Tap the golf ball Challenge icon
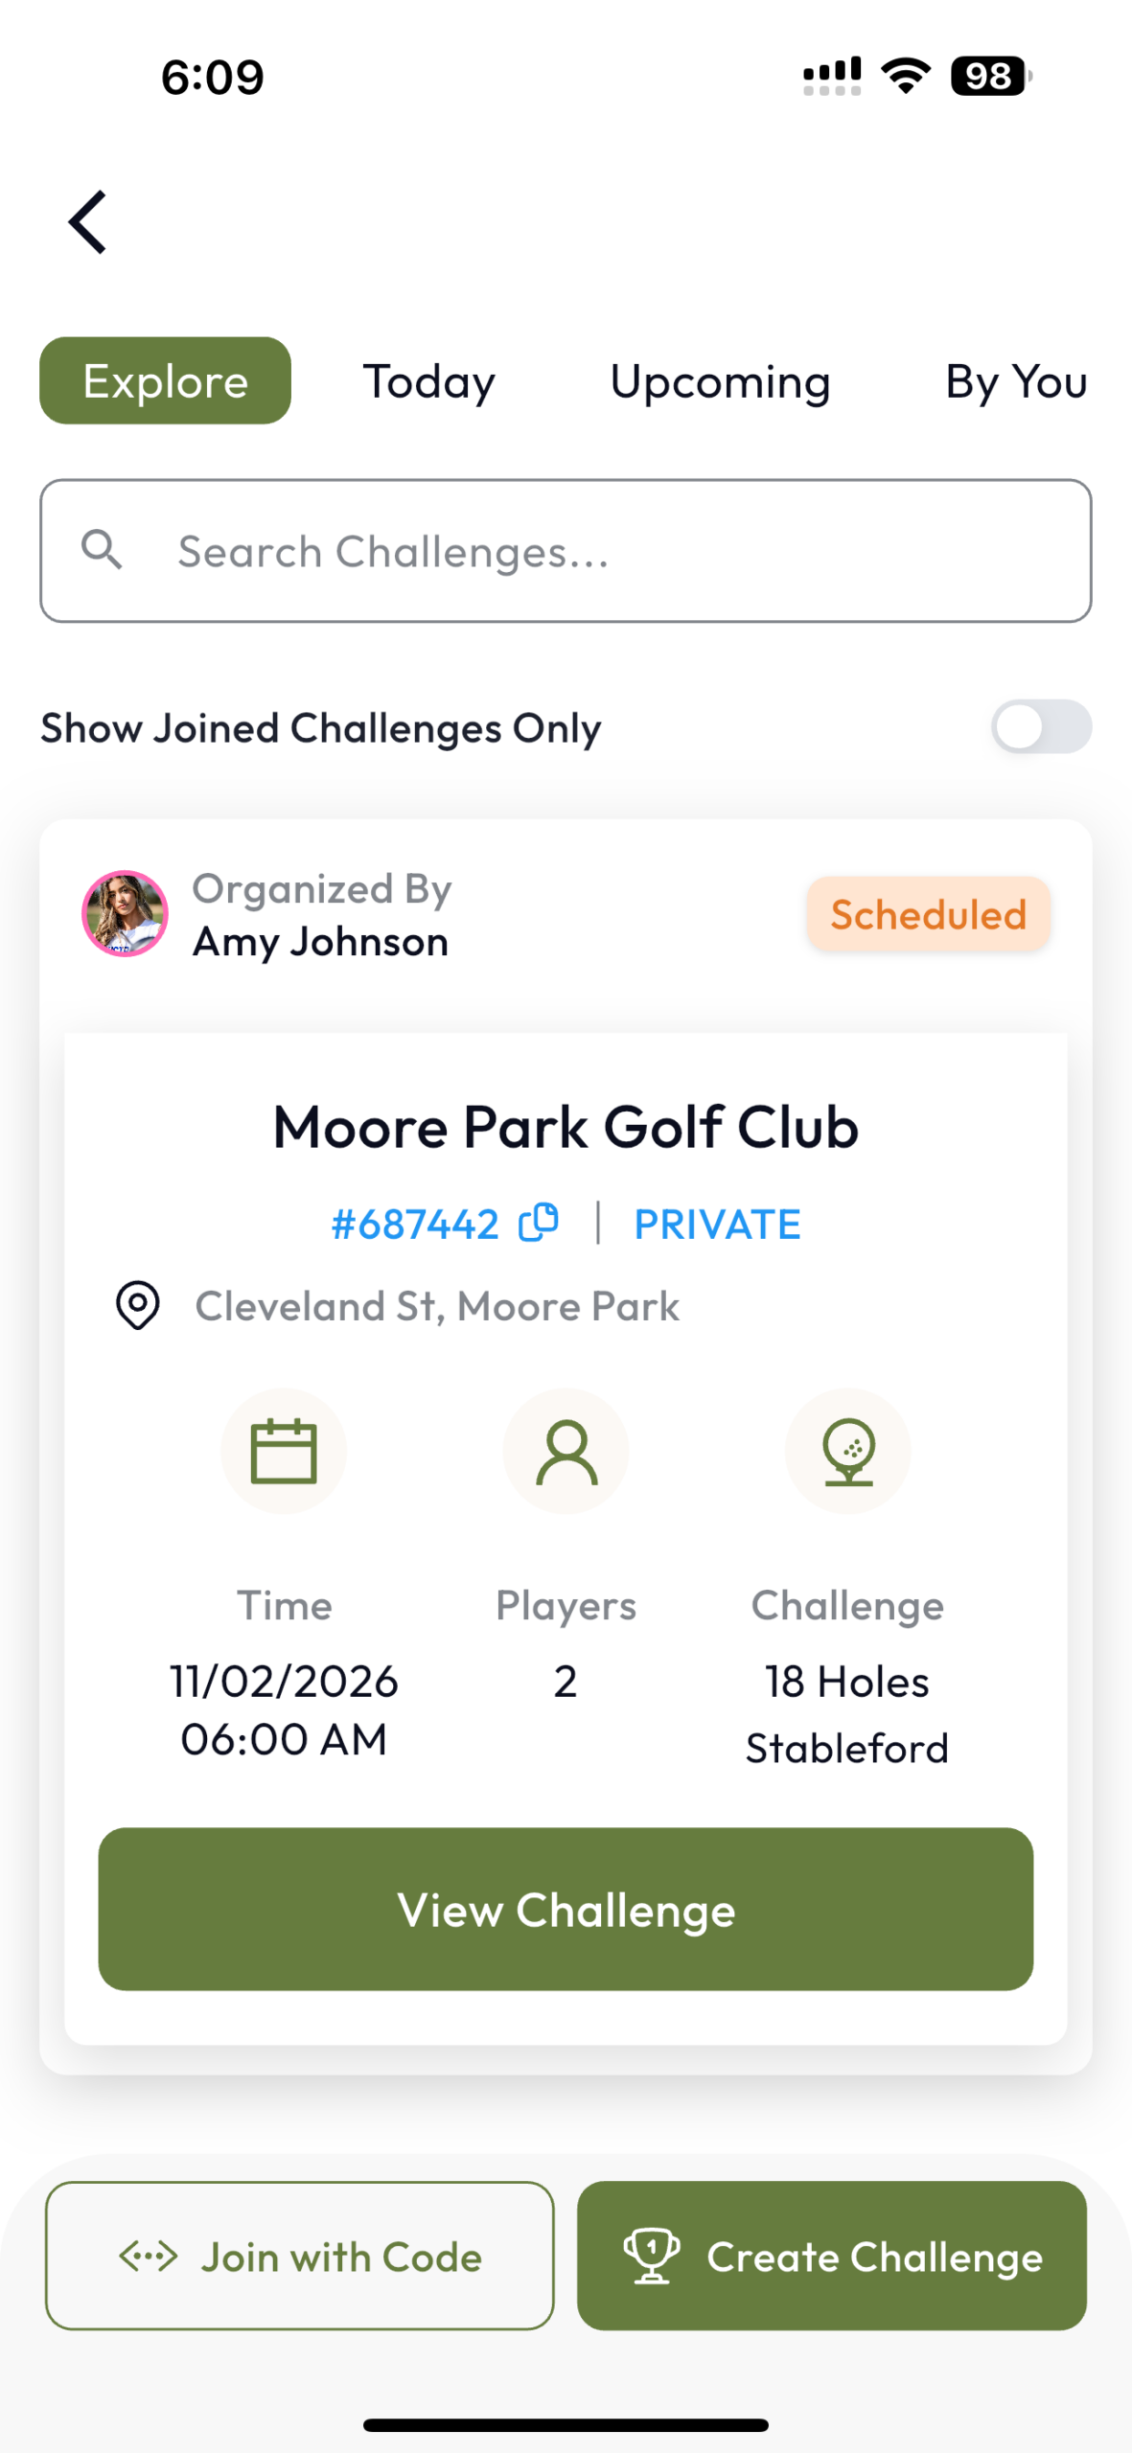 tap(847, 1451)
